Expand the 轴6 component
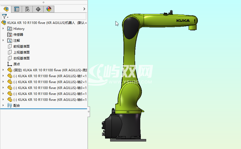Screen dimensions: 241x149 click(x=3, y=100)
